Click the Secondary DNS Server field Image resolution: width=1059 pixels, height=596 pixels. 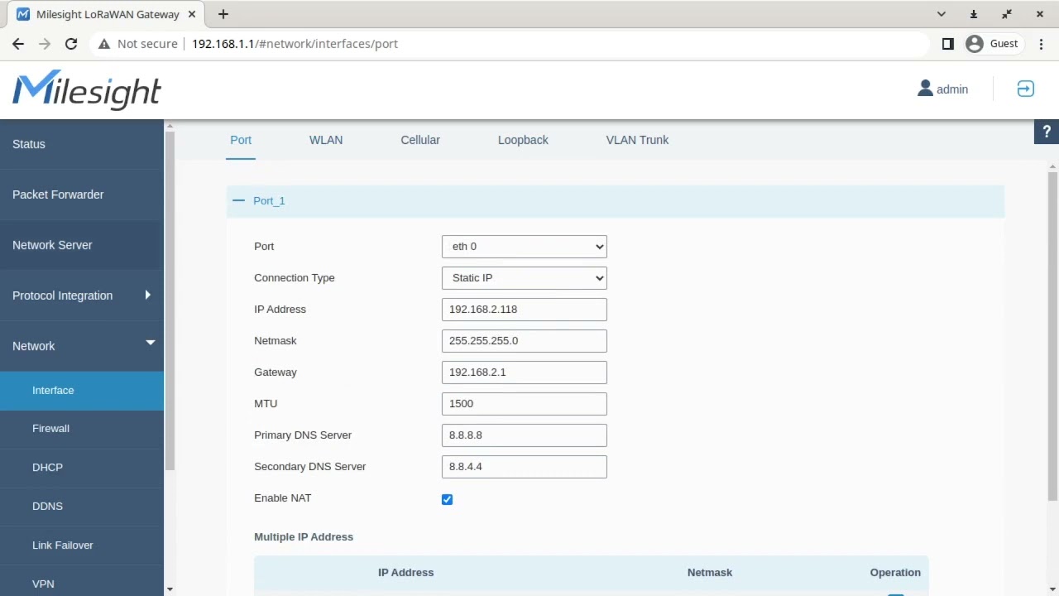525,467
